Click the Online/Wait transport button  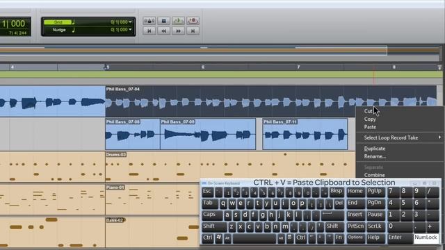point(149,21)
